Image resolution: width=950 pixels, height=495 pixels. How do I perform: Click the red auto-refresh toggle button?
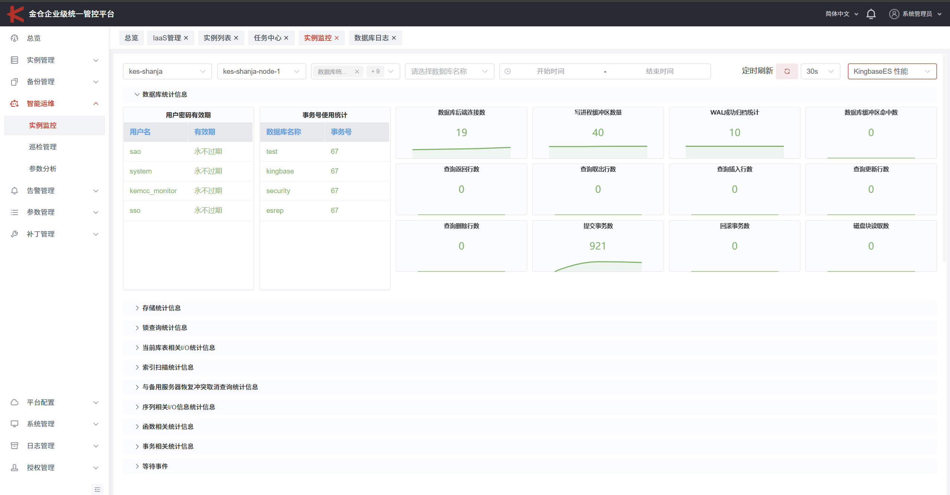(787, 71)
